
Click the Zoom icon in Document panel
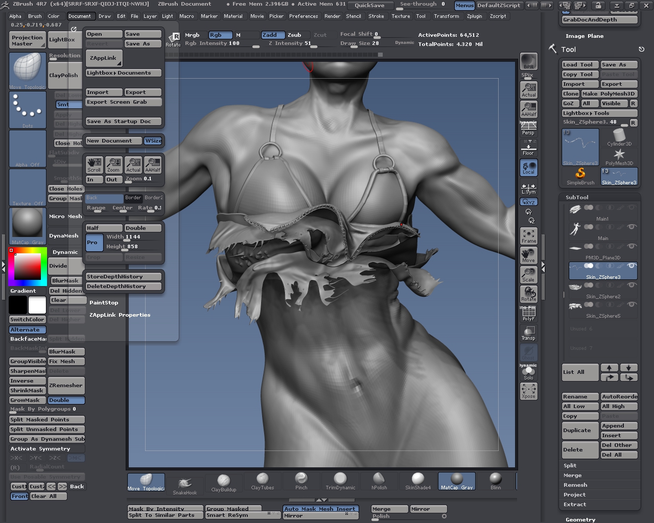(113, 164)
